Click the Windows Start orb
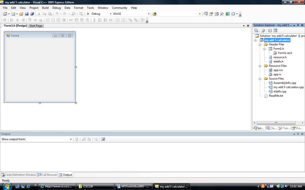The height and width of the screenshot is (190, 305). [6, 186]
